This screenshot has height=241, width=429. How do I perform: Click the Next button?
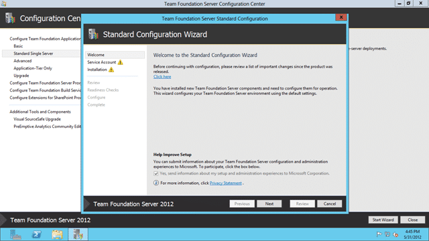[x=269, y=204]
